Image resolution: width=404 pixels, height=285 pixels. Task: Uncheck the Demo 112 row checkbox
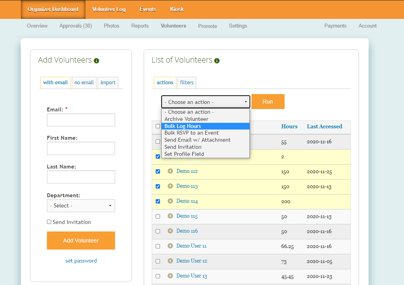click(158, 172)
